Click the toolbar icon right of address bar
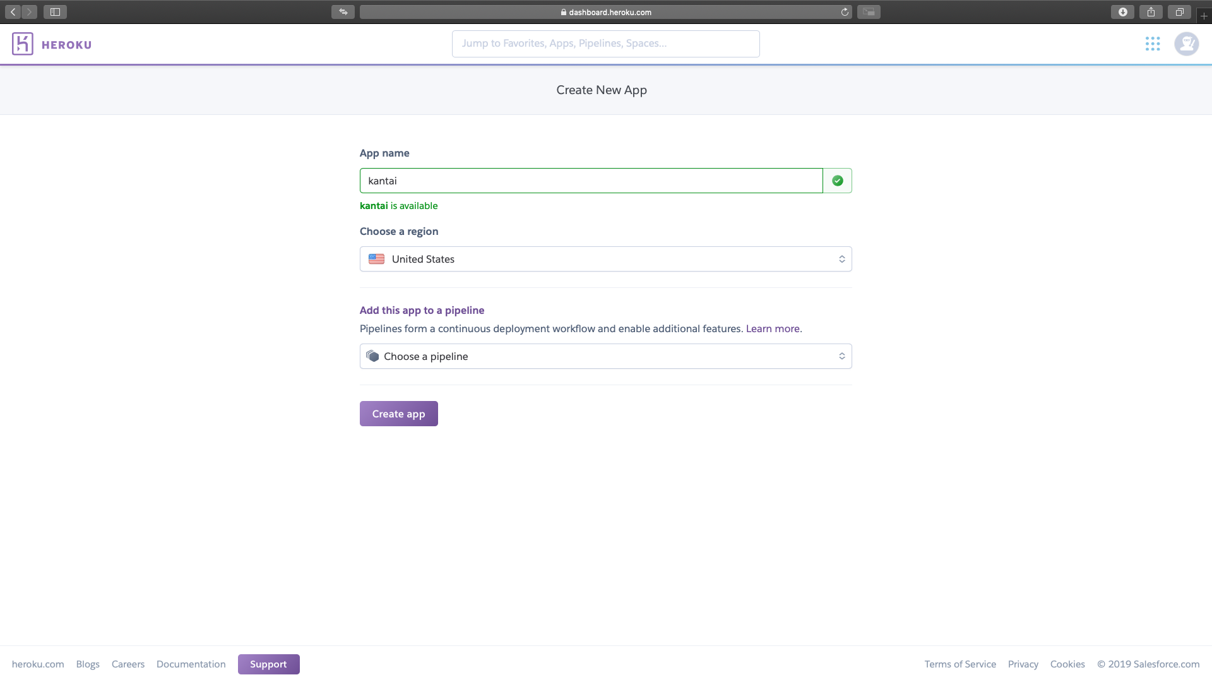Image resolution: width=1212 pixels, height=682 pixels. pyautogui.click(x=869, y=12)
